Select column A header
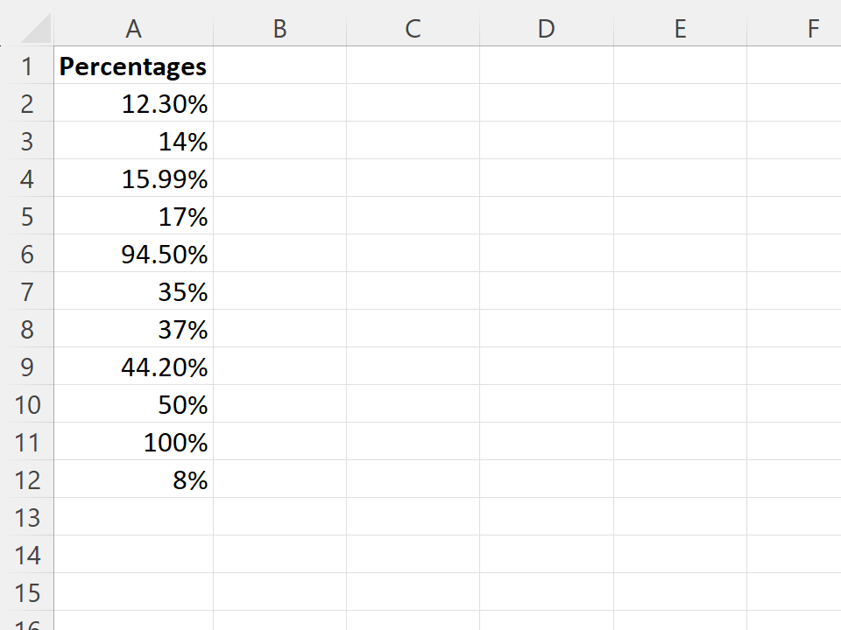Viewport: 841px width, 630px height. coord(133,28)
